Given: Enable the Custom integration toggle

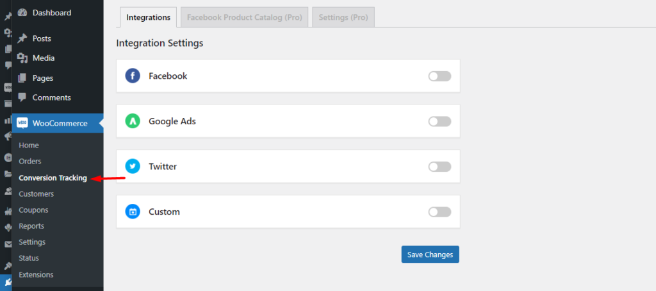Looking at the screenshot, I should tap(439, 212).
